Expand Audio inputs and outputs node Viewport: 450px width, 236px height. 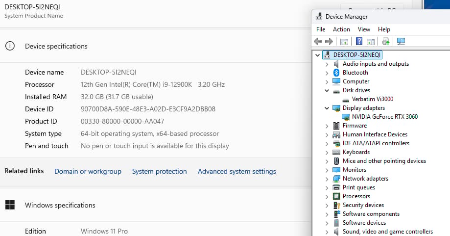point(327,64)
